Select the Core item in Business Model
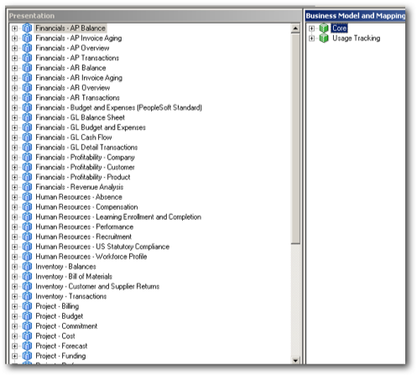 tap(339, 29)
